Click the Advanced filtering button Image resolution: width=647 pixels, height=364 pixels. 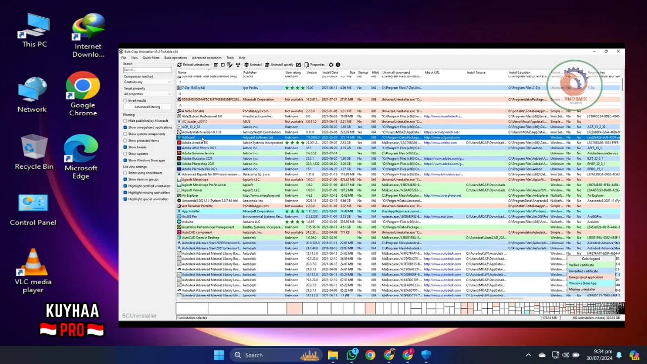pyautogui.click(x=147, y=107)
